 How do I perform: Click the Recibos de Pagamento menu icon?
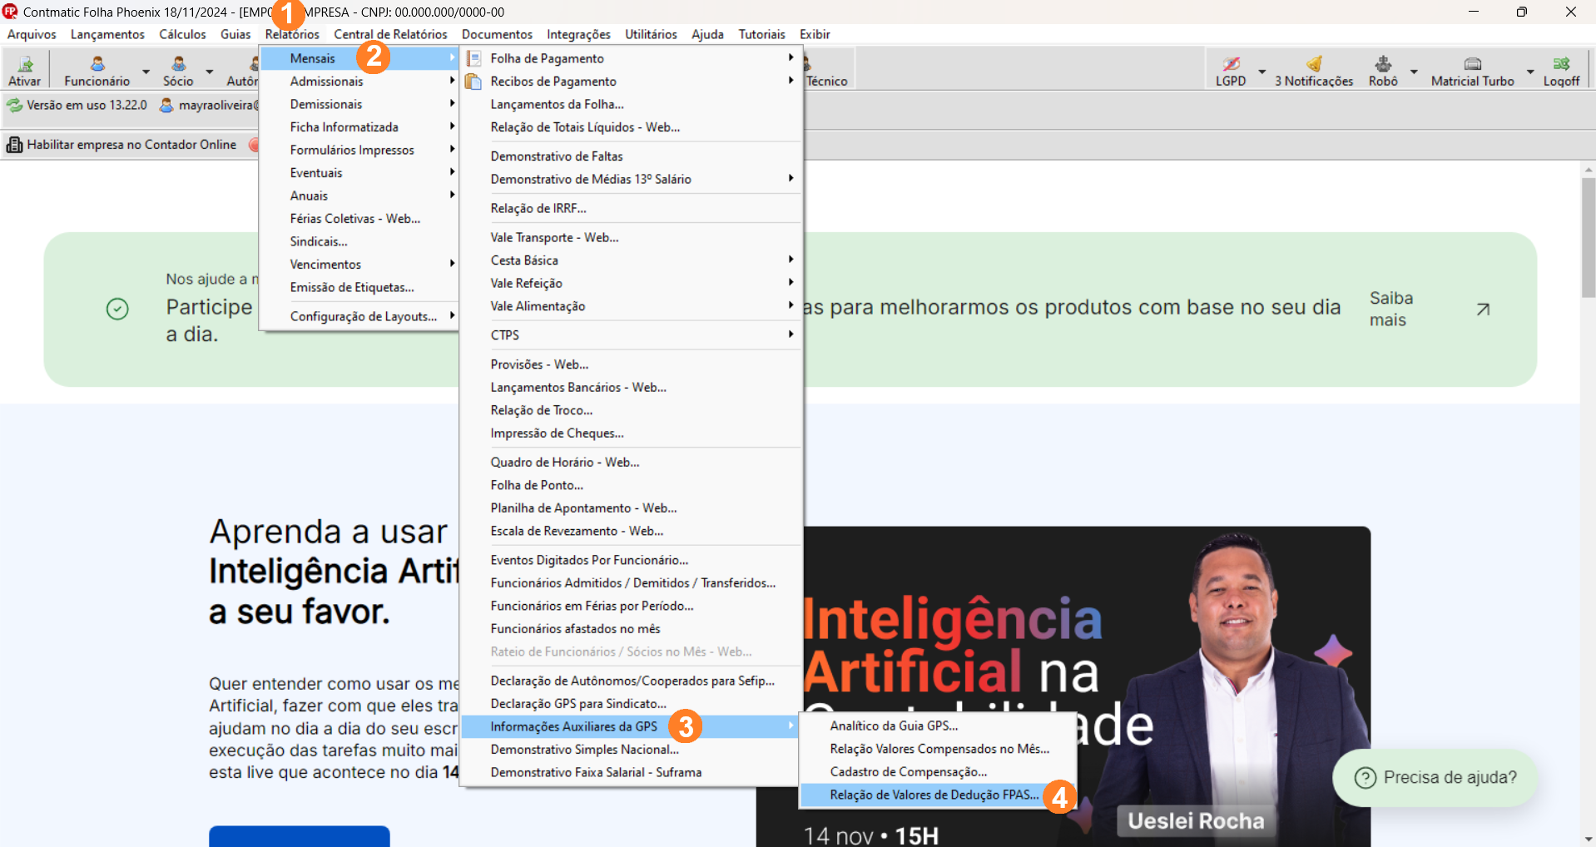pos(473,82)
